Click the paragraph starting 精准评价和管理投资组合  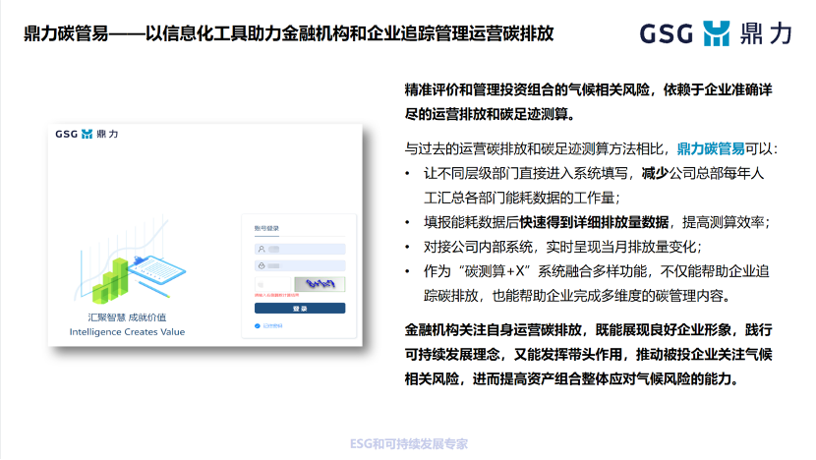[x=589, y=102]
